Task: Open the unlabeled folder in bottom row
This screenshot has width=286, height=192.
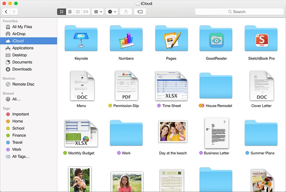Action: [216, 180]
